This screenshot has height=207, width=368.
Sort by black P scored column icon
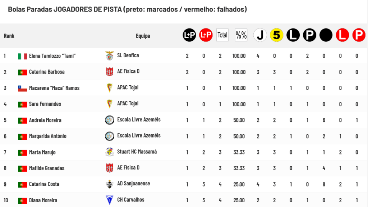point(309,35)
